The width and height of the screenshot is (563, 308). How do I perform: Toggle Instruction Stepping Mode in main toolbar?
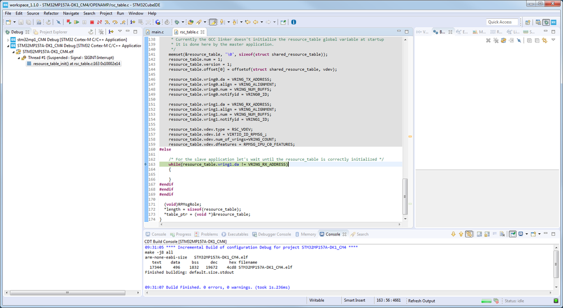click(132, 22)
